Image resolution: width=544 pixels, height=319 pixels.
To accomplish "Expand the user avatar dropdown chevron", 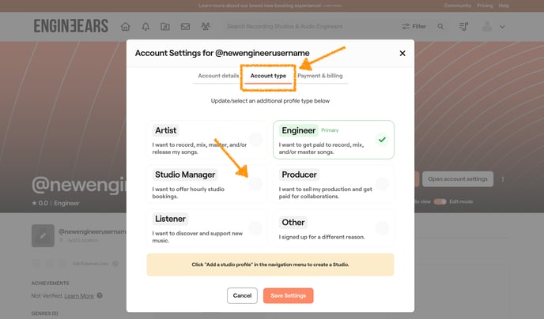I will (502, 27).
